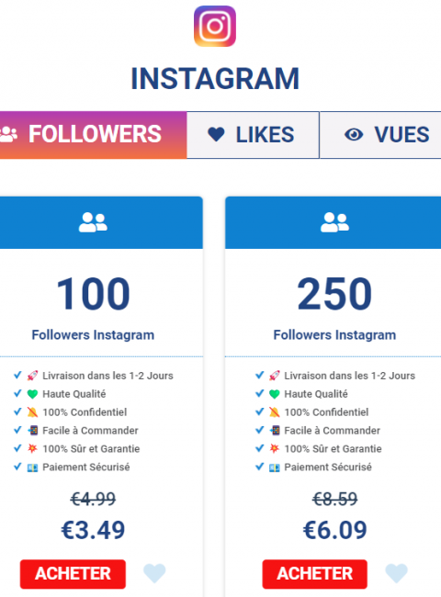Toggle favorite heart on 100 followers package
This screenshot has height=597, width=441.
coord(154,573)
